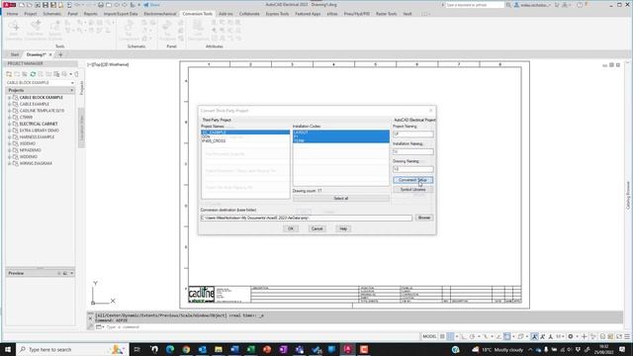This screenshot has height=356, width=633.
Task: Switch to the Start document tab
Action: click(x=15, y=54)
